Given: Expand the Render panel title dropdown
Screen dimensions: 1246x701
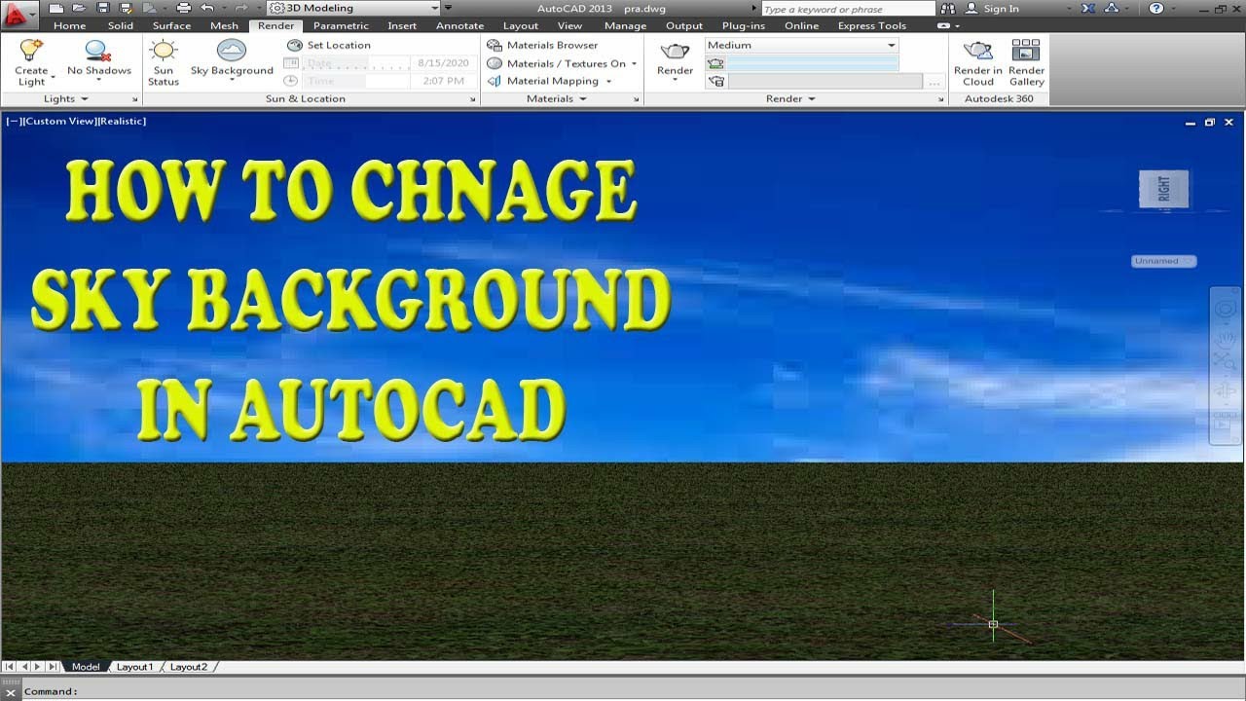Looking at the screenshot, I should [789, 98].
